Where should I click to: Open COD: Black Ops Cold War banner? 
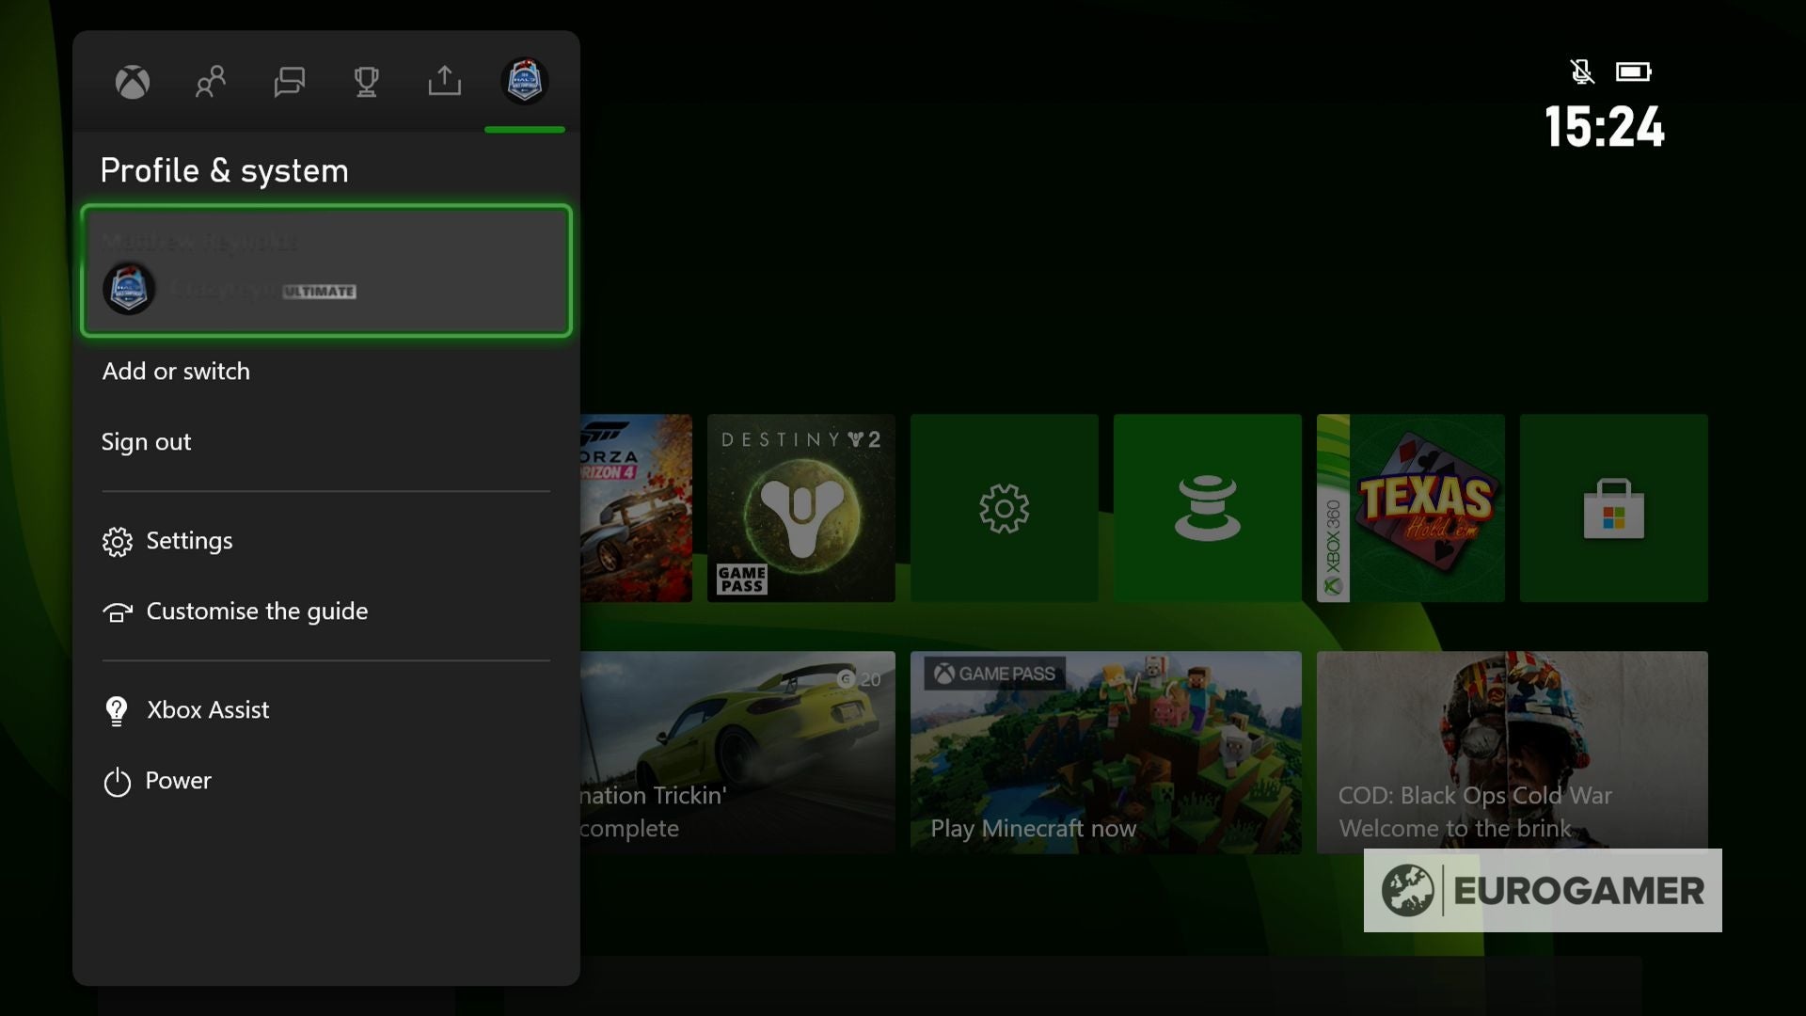1512,753
